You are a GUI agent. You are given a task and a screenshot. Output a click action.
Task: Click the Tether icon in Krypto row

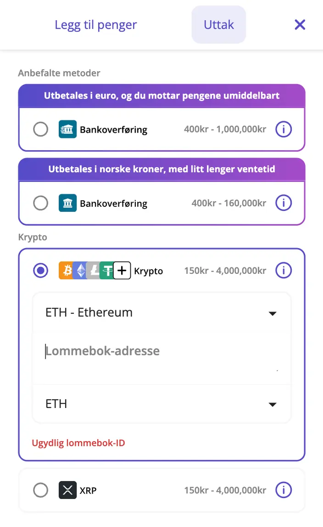(108, 271)
